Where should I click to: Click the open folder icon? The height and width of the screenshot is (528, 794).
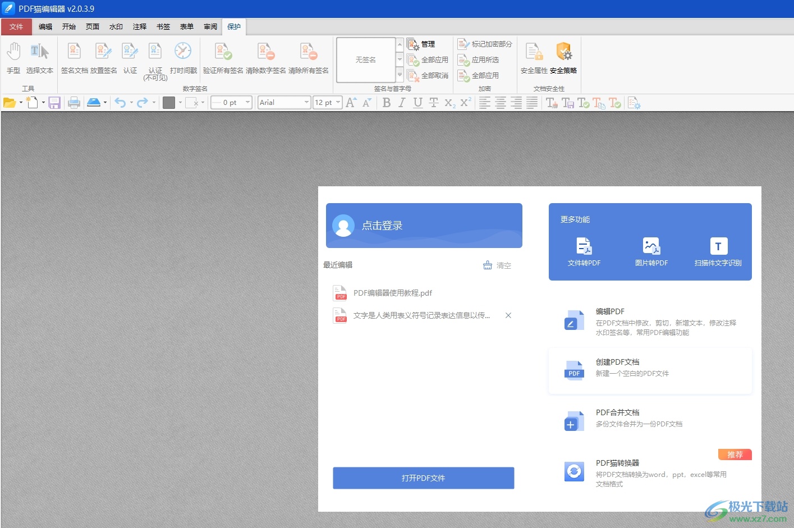10,103
